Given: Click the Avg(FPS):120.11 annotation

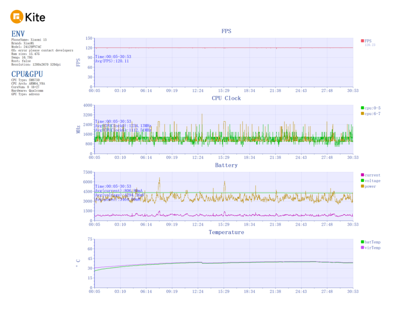Looking at the screenshot, I should [x=112, y=61].
